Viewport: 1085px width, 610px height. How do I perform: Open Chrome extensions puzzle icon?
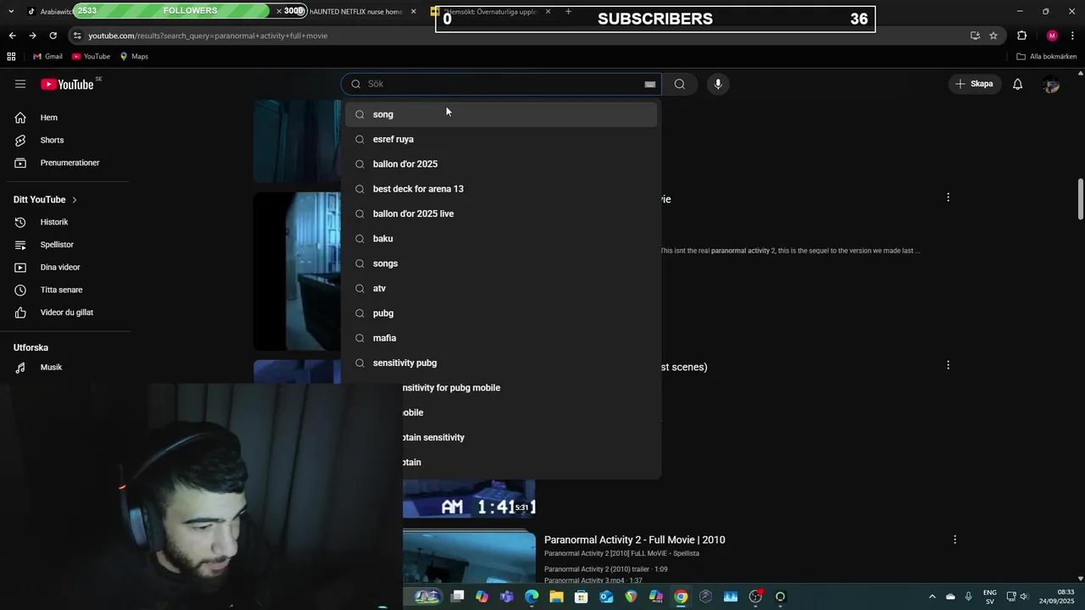pyautogui.click(x=1021, y=36)
